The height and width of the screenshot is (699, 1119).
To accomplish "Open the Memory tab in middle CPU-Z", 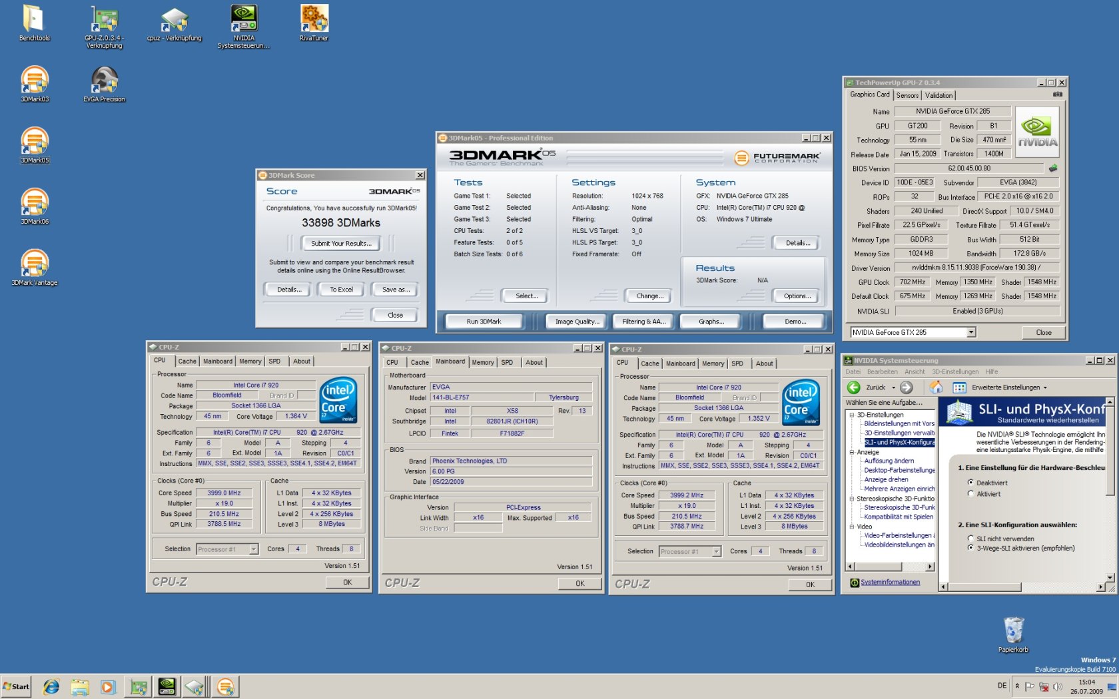I will pyautogui.click(x=483, y=363).
